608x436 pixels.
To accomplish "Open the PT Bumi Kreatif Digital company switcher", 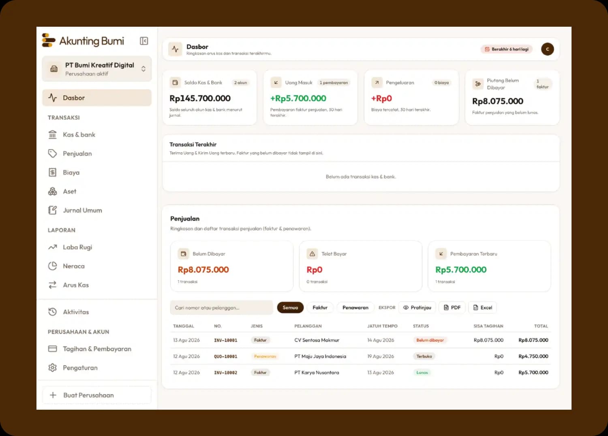I will point(97,69).
